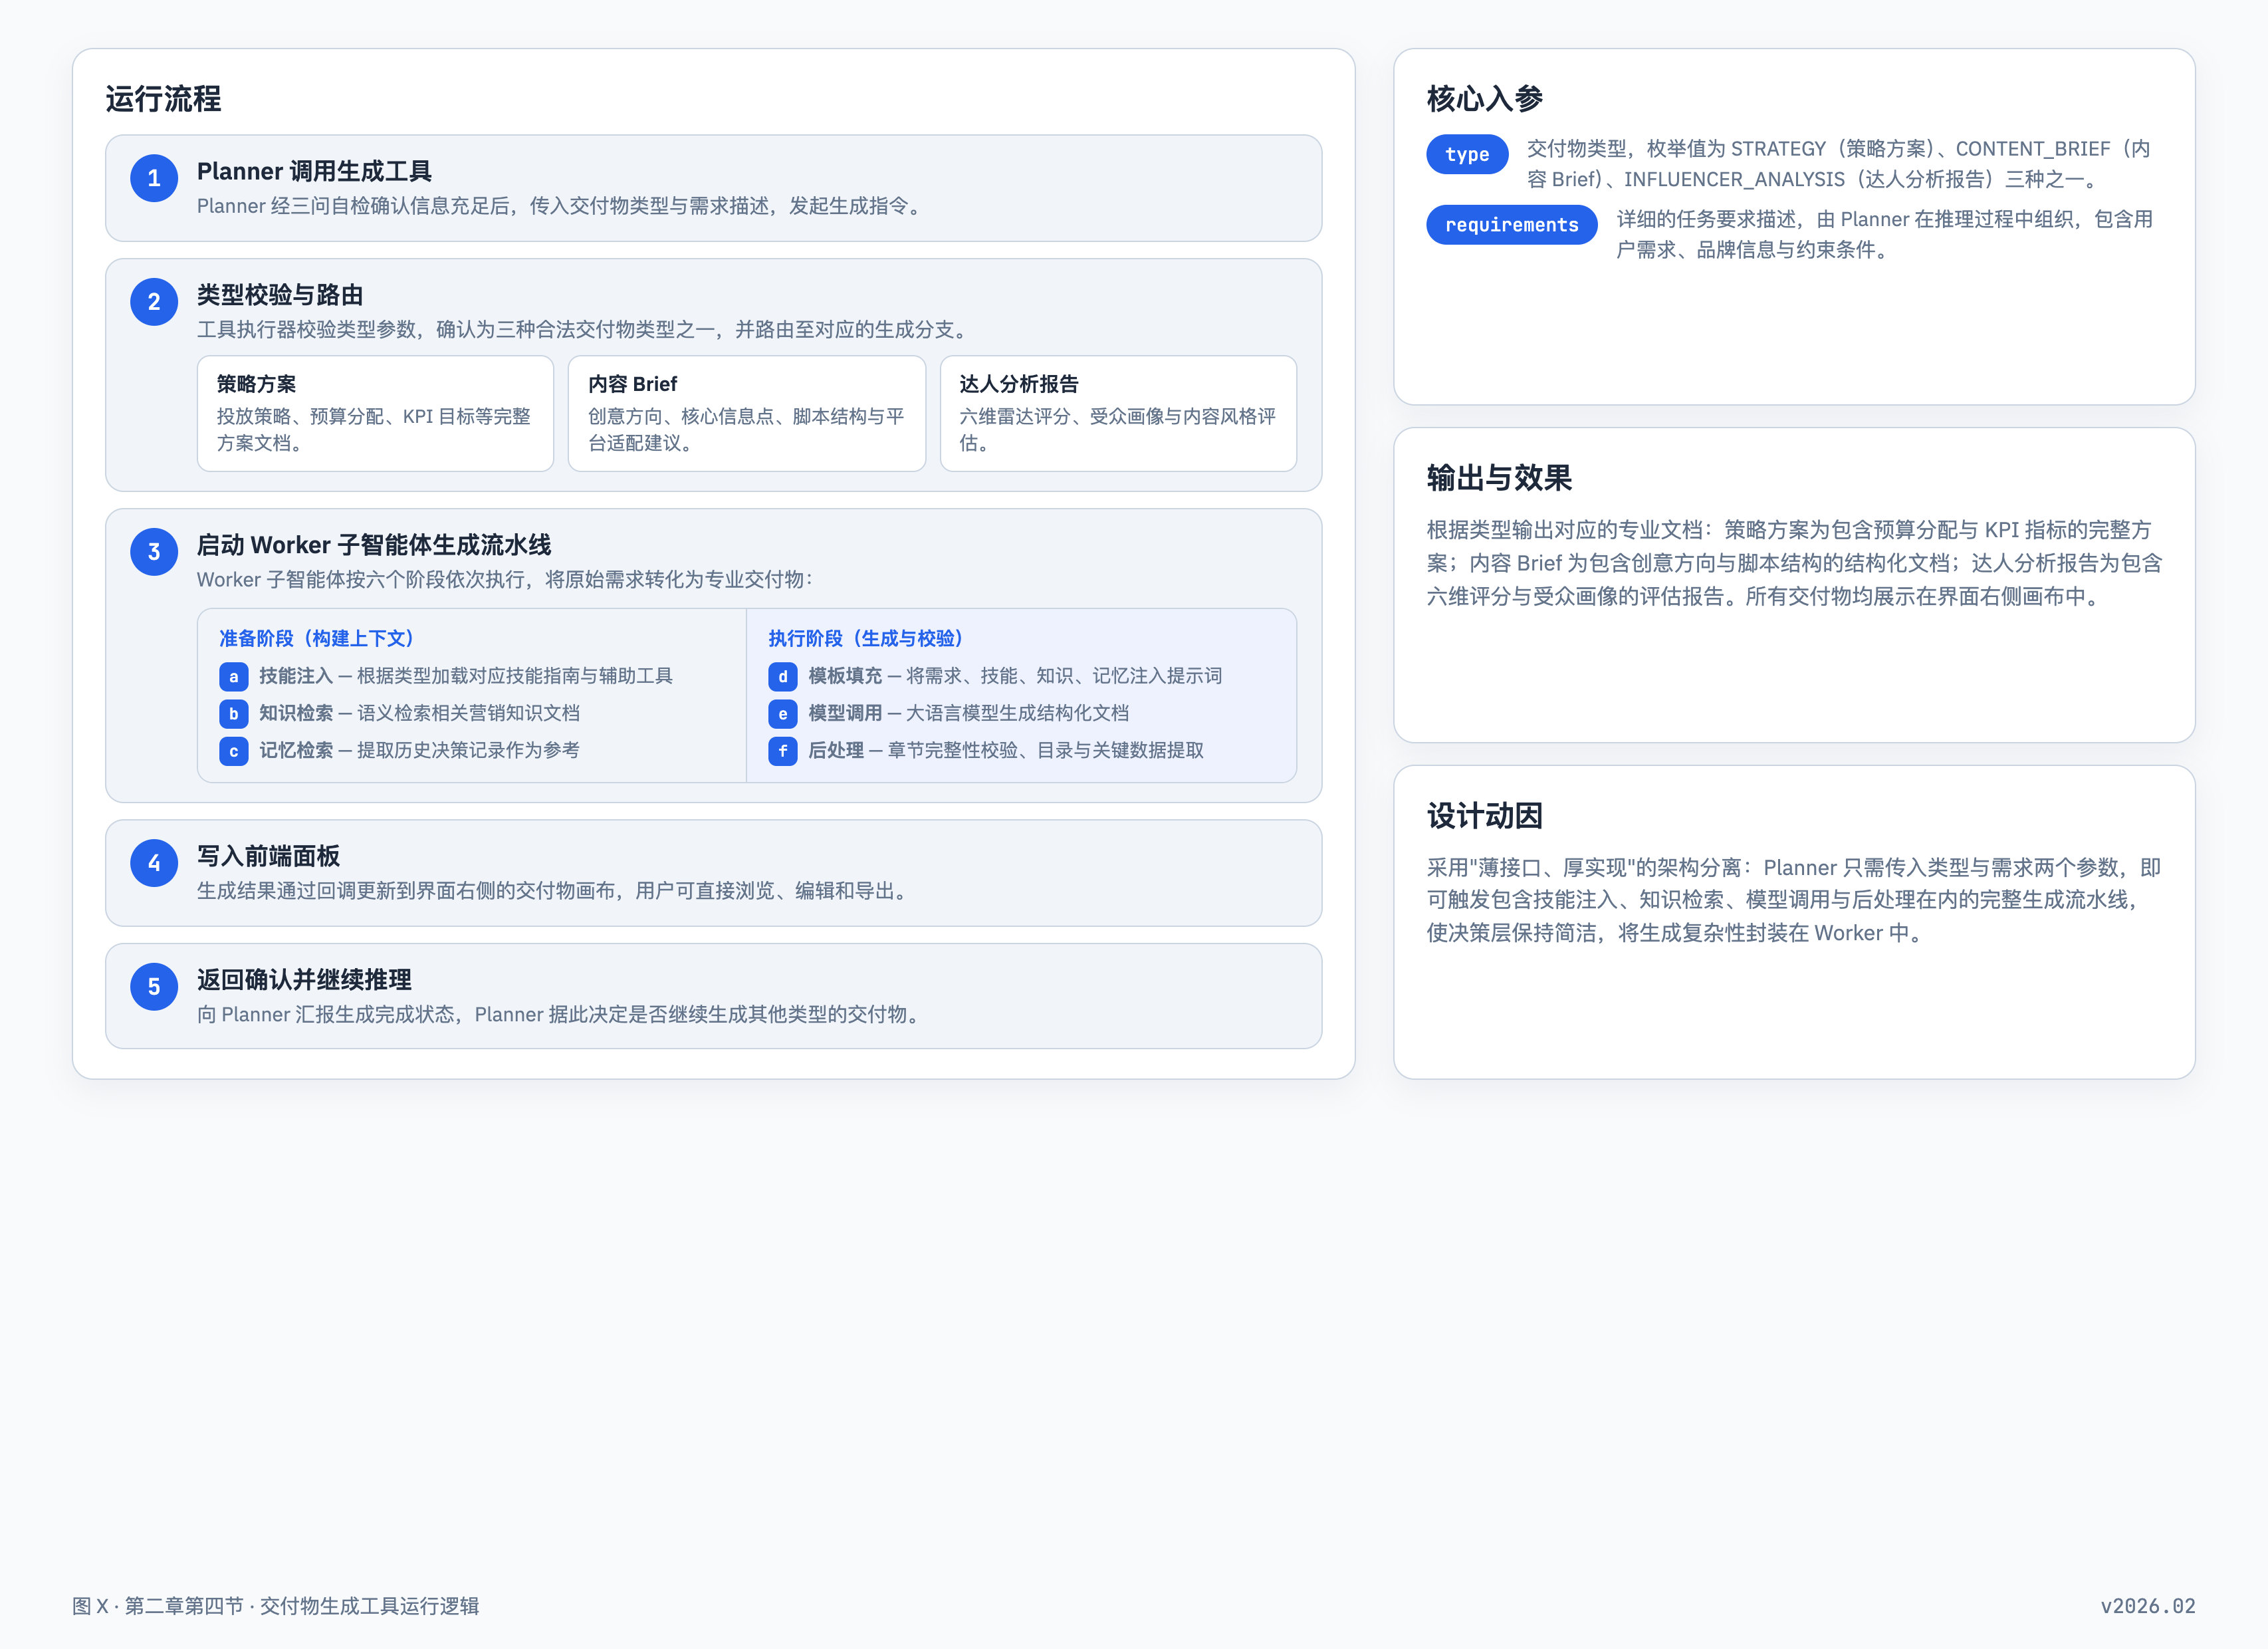Toggle the 'e' badge beside 模型调用
Image resolution: width=2268 pixels, height=1649 pixels.
click(782, 713)
